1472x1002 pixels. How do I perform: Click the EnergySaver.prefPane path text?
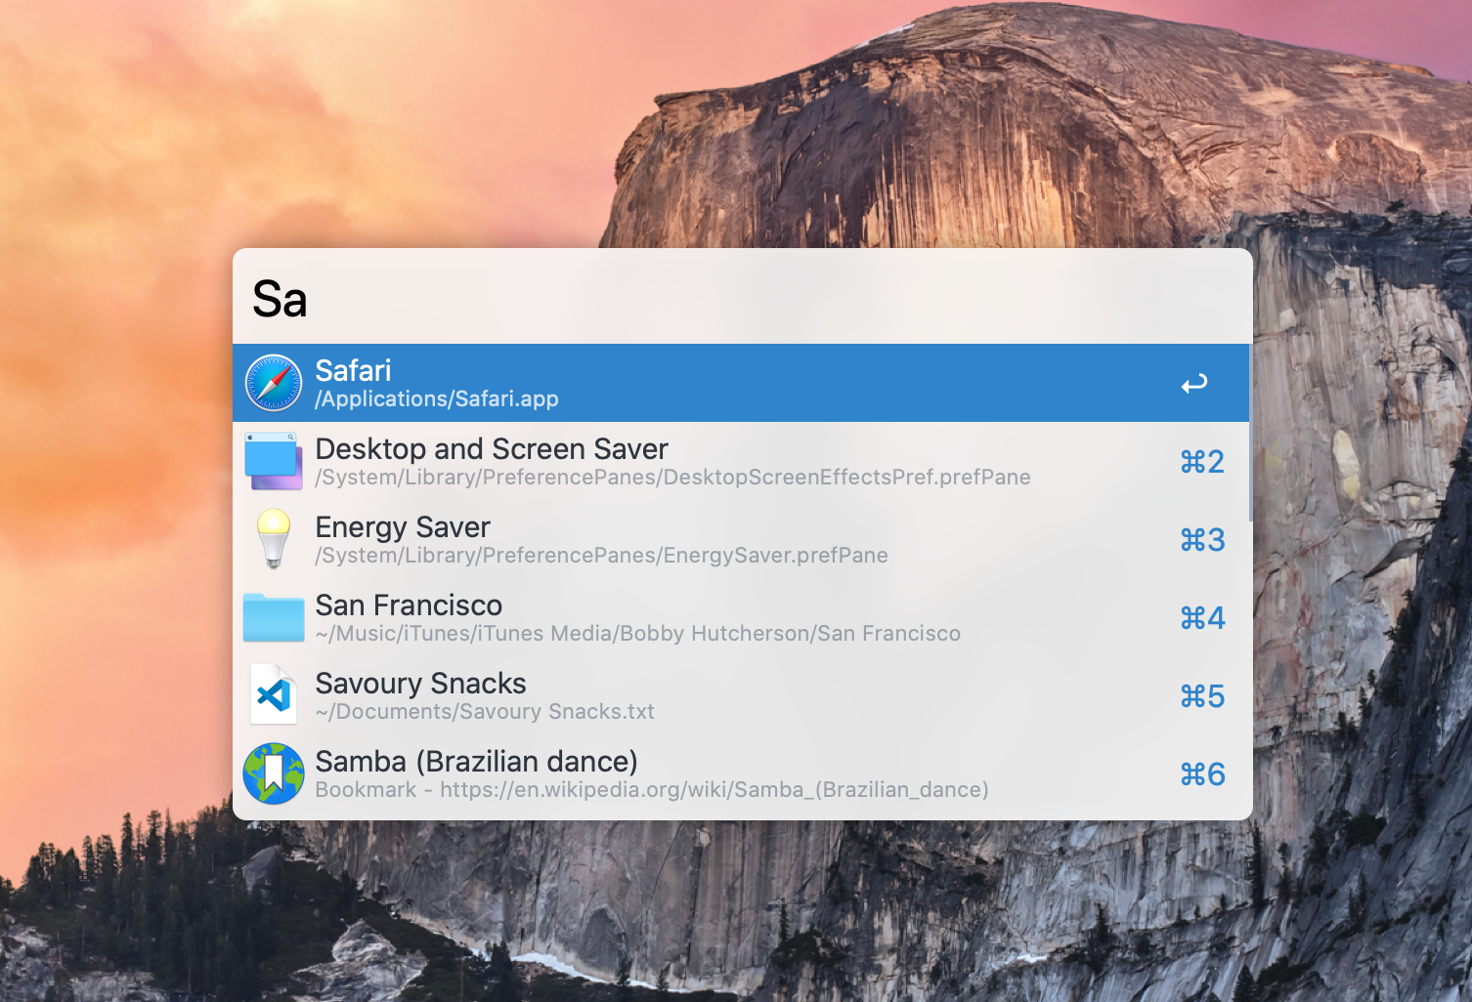[601, 555]
